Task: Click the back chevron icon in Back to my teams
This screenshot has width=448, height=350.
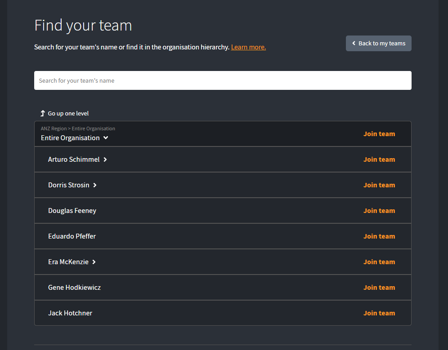Action: (x=354, y=43)
